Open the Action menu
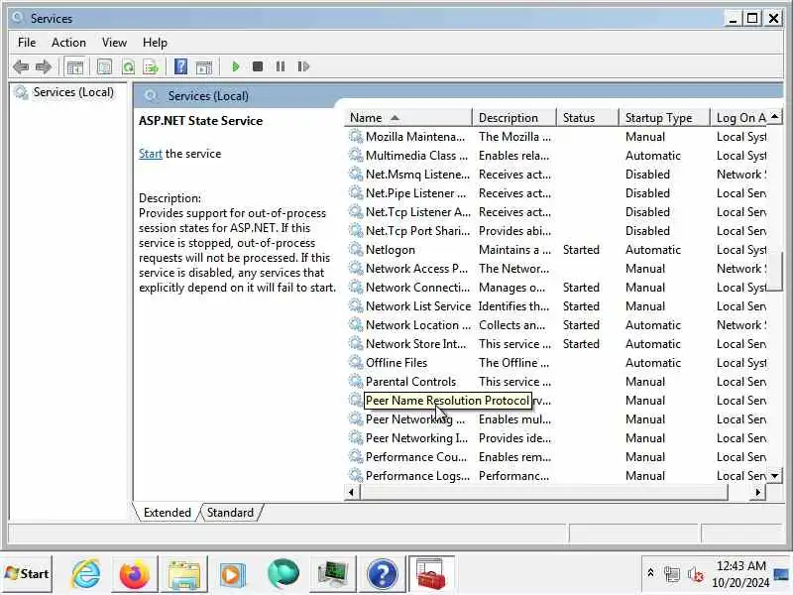 [x=68, y=43]
